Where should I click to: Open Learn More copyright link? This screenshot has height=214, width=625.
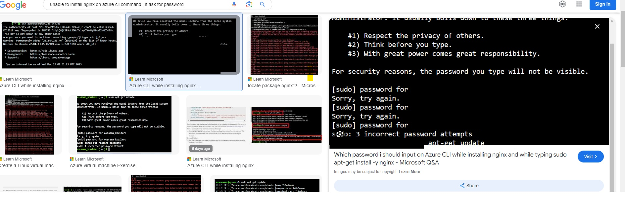pos(409,172)
